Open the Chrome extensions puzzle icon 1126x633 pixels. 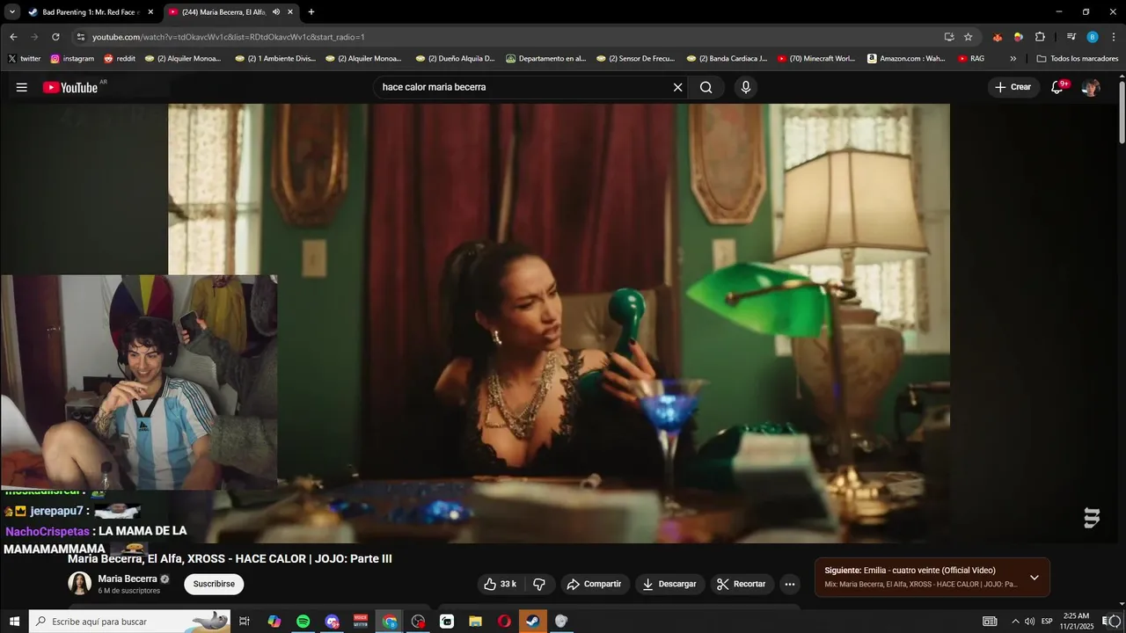point(1040,37)
